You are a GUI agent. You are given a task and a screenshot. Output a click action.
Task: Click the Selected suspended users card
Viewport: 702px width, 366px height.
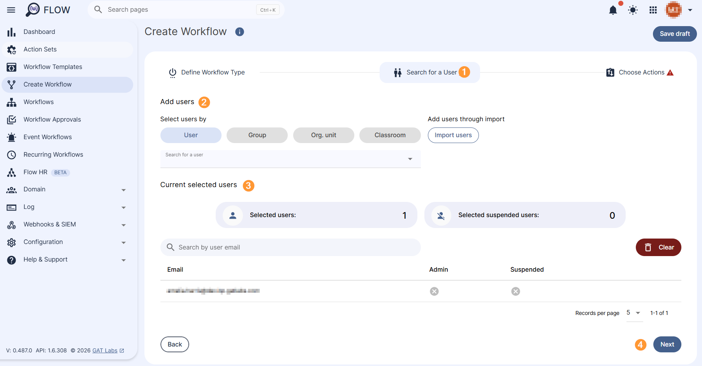[525, 215]
